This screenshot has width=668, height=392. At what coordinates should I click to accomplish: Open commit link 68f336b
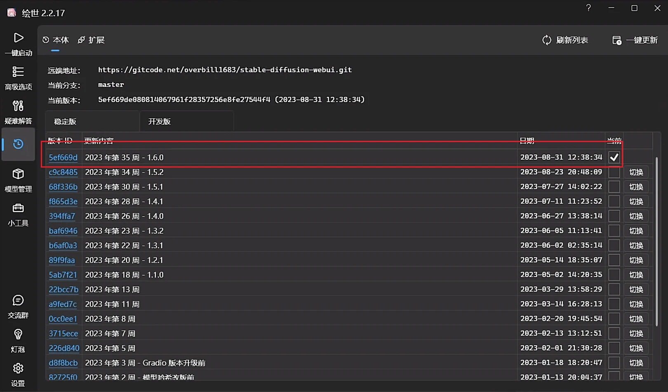(x=63, y=187)
